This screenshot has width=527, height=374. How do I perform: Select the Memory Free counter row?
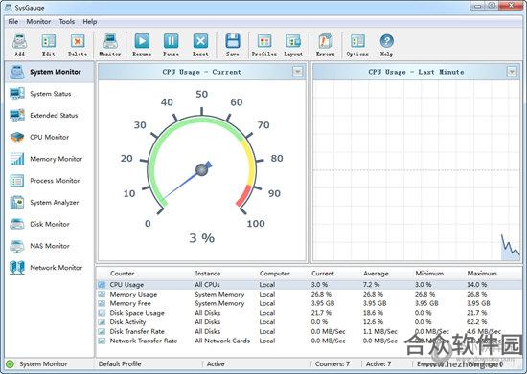click(309, 303)
